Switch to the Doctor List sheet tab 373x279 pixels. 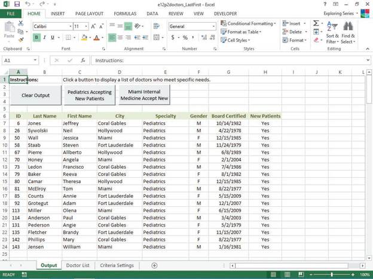click(x=78, y=265)
